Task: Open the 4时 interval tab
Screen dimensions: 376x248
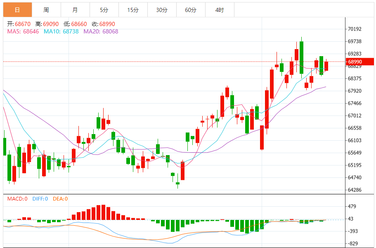Action: click(x=220, y=10)
